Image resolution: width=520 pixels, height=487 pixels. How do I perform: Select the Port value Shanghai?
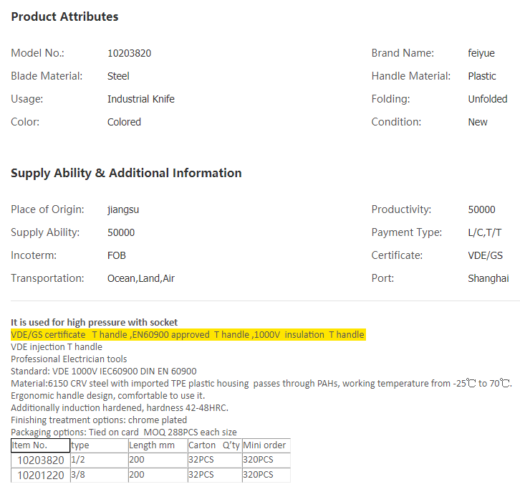488,278
